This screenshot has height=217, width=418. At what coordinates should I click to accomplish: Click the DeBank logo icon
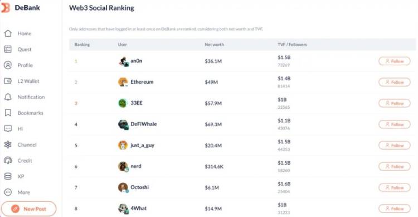pyautogui.click(x=5, y=8)
